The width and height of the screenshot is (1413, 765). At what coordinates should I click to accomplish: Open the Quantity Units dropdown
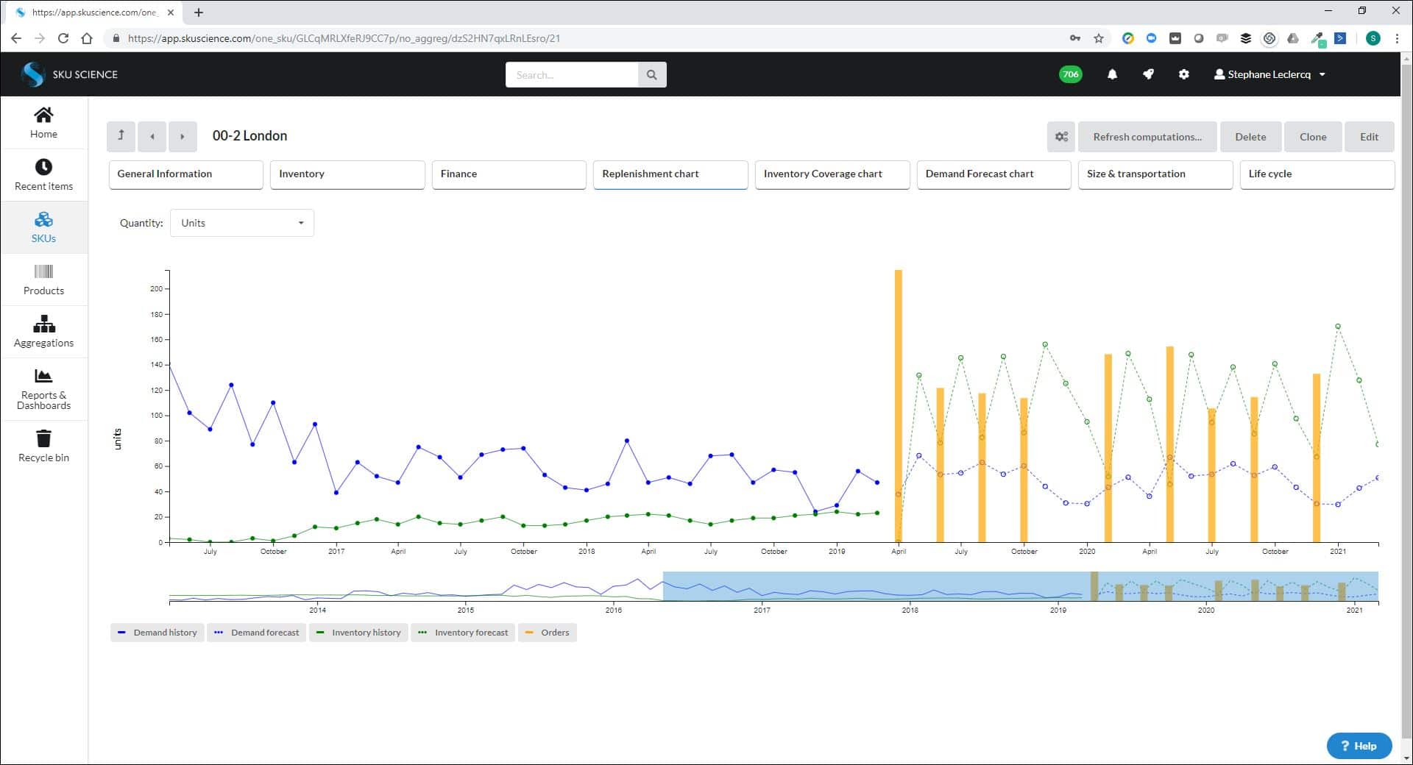tap(241, 223)
